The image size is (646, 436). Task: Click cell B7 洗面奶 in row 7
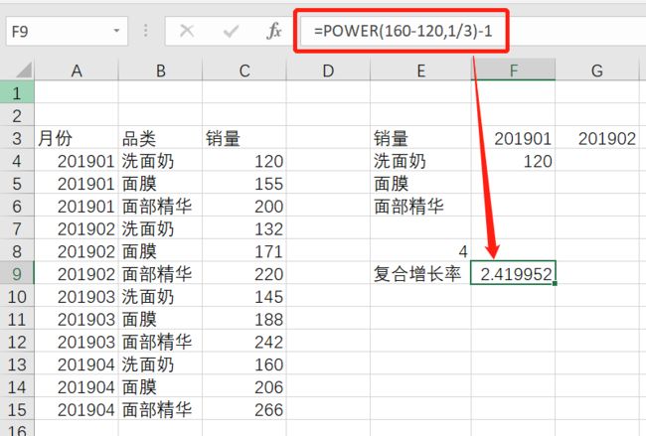tap(161, 228)
